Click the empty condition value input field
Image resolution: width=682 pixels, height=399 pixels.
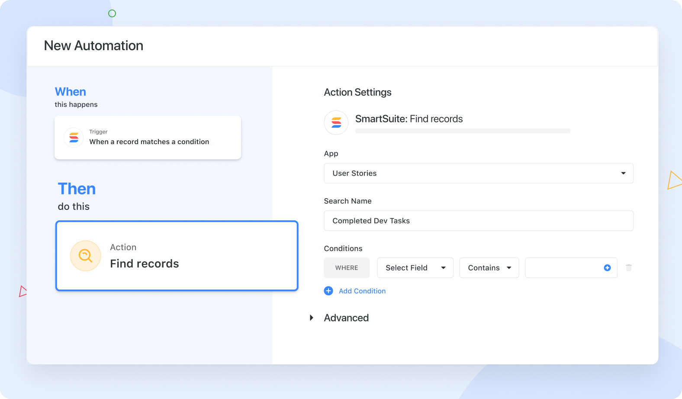571,268
